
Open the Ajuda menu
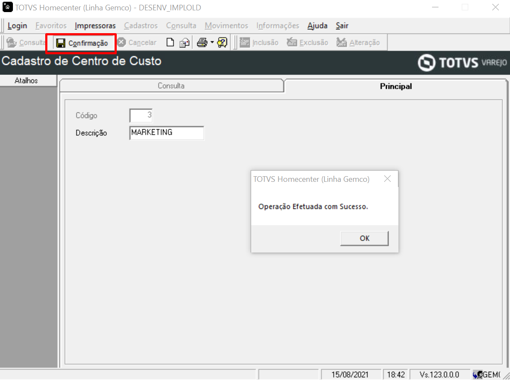(317, 26)
